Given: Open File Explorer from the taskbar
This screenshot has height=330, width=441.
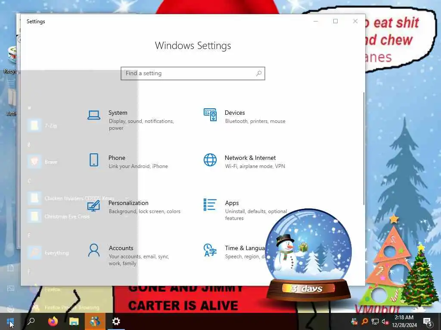Looking at the screenshot, I should click(x=74, y=321).
